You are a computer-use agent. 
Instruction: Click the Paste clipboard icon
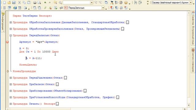pyautogui.click(x=29, y=2)
